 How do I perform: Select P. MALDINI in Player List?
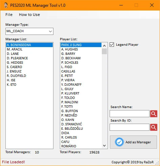[x=81, y=102]
